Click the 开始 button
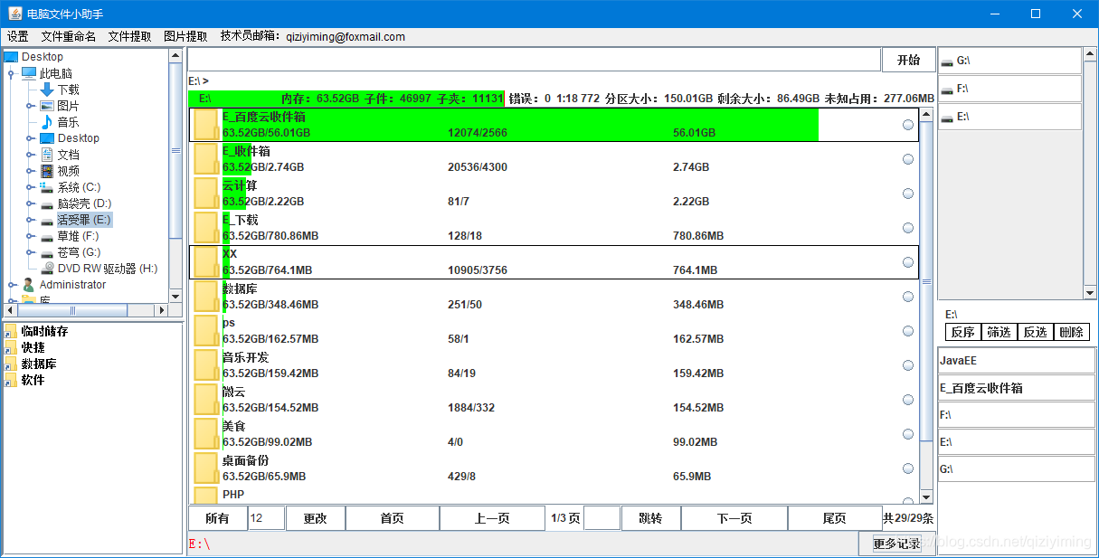Viewport: 1099px width, 558px height. click(x=908, y=60)
